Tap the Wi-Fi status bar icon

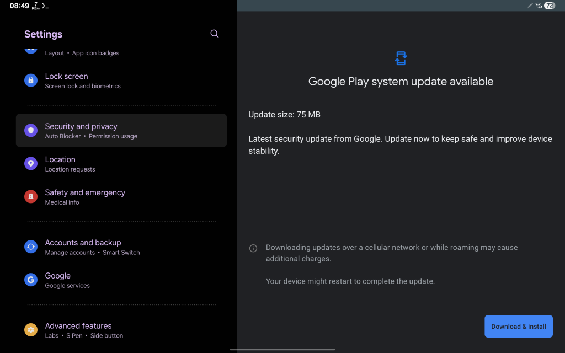point(539,6)
